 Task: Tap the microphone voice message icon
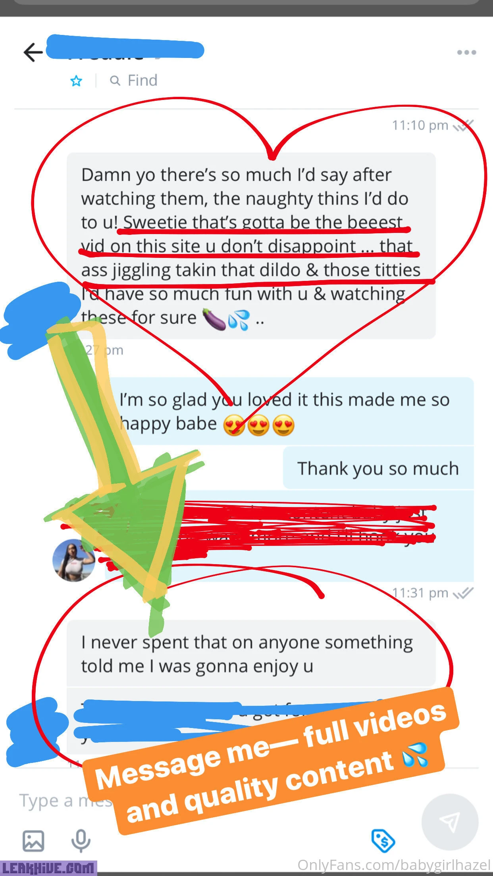(81, 841)
